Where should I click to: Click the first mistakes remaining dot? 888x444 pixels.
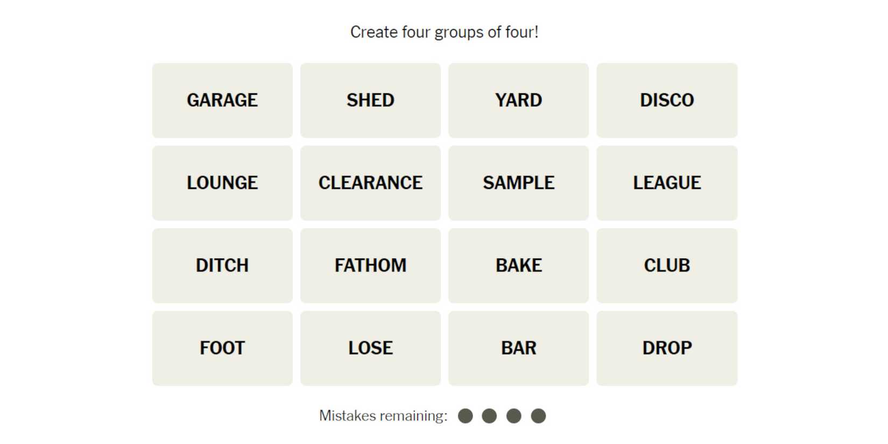click(x=466, y=416)
